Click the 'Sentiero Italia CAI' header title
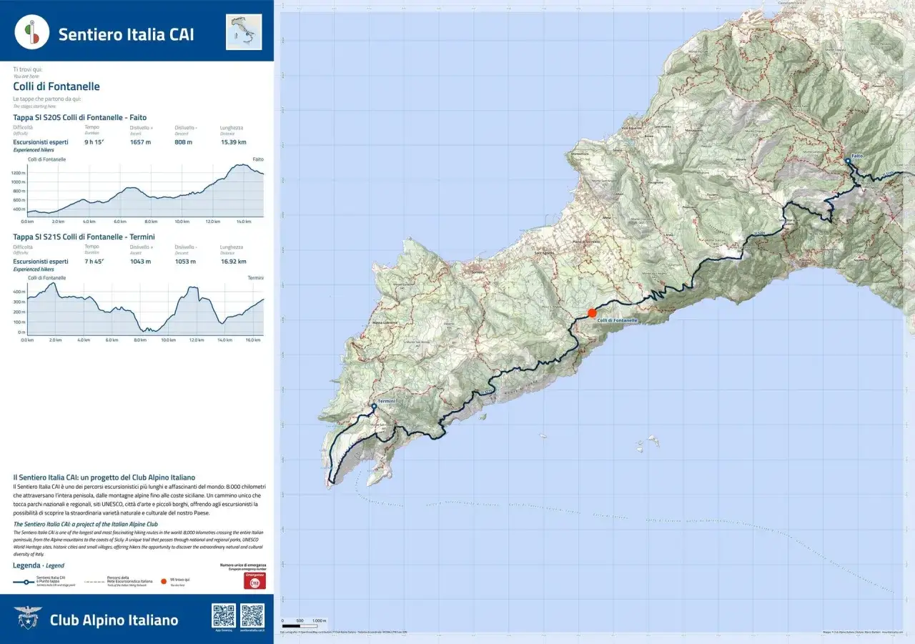The width and height of the screenshot is (915, 644). (x=126, y=34)
